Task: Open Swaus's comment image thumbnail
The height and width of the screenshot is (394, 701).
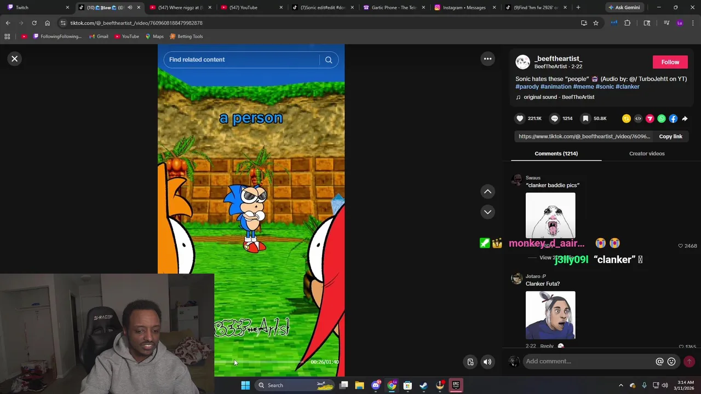Action: click(550, 216)
